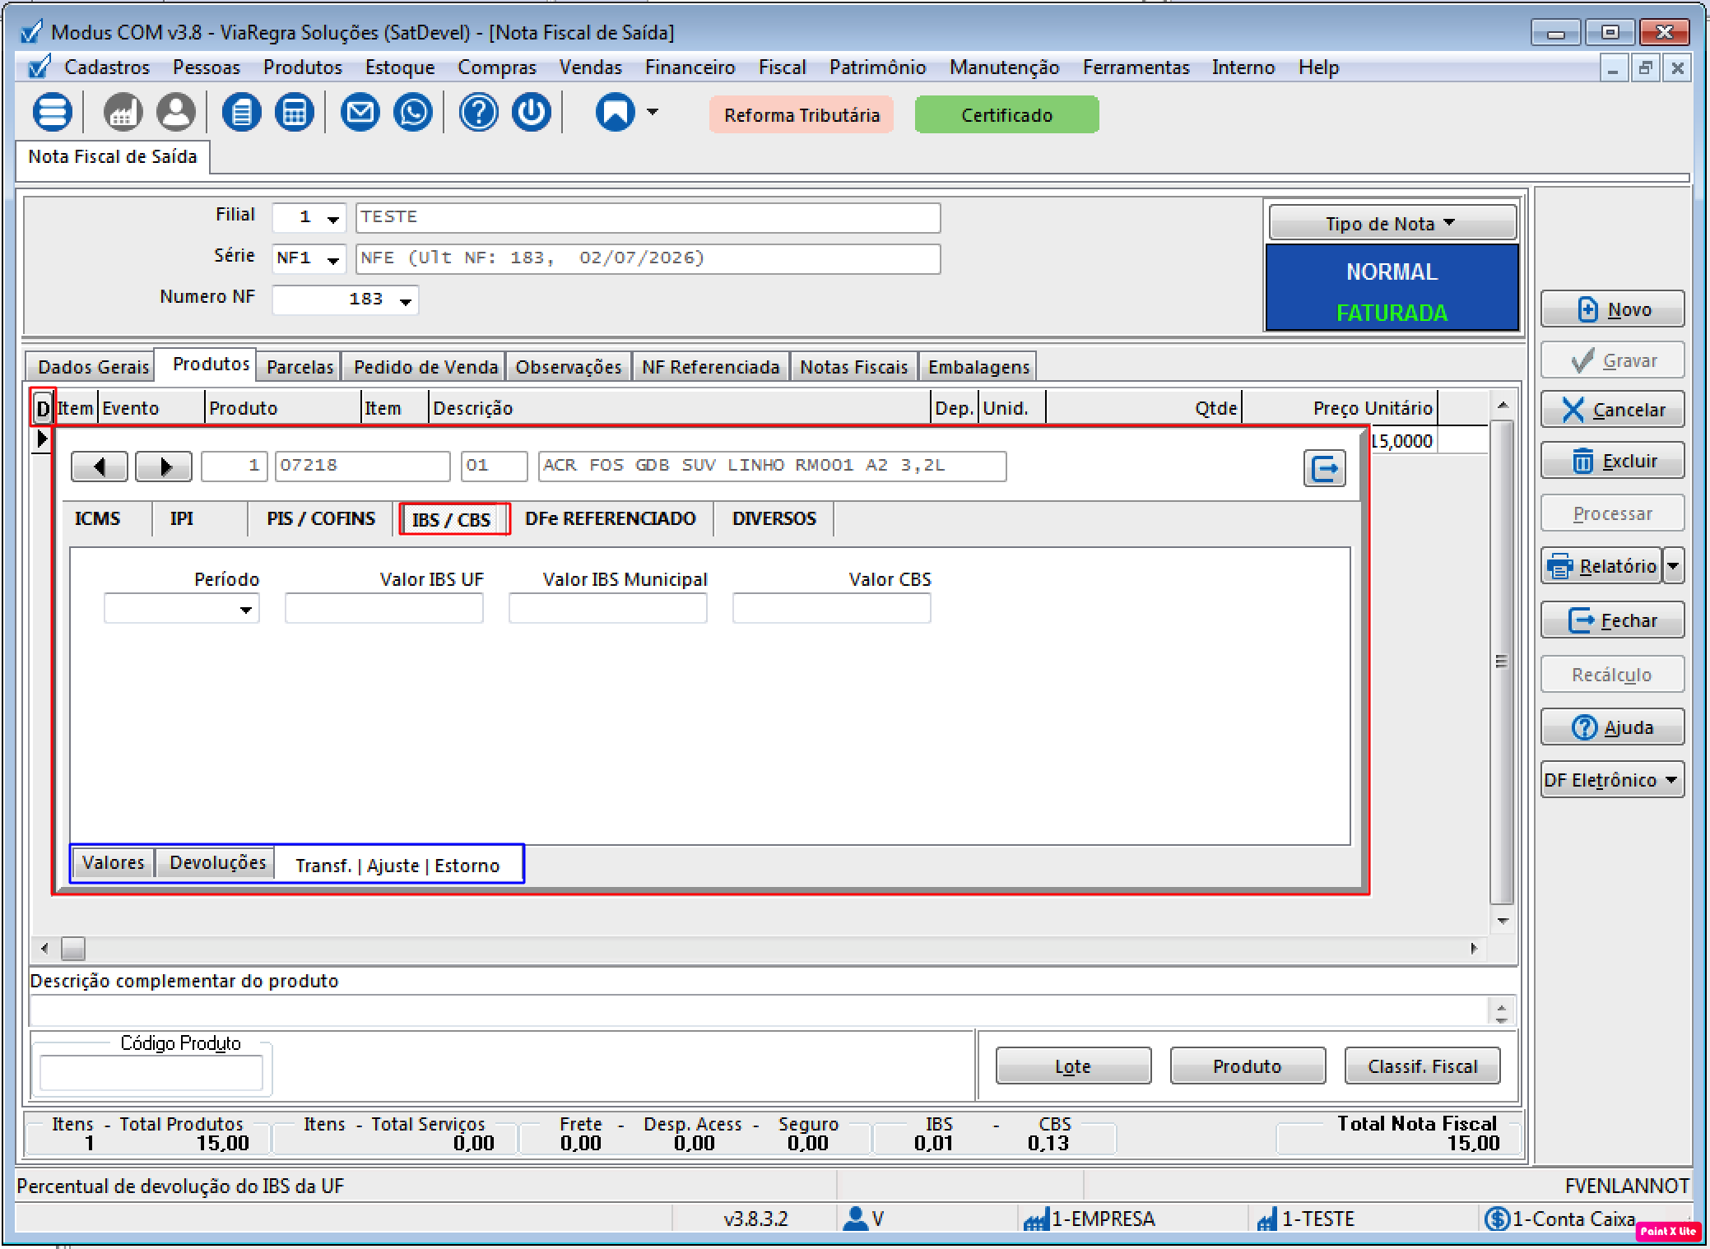The width and height of the screenshot is (1710, 1249).
Task: Expand the Tipo de Nota dropdown
Action: click(1392, 223)
